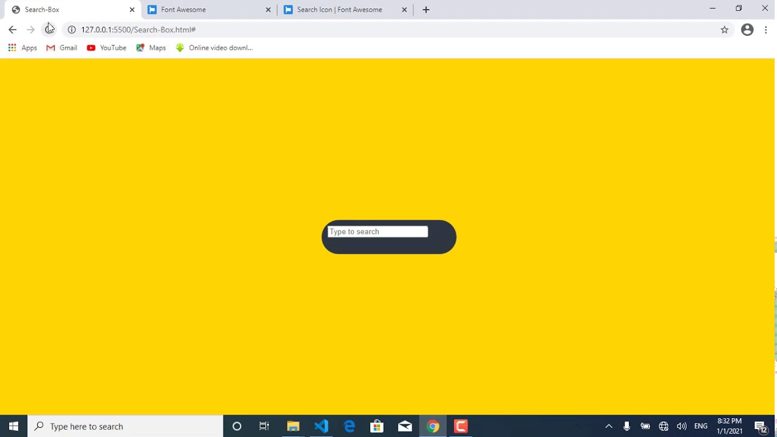Open Cortana from the taskbar
The width and height of the screenshot is (777, 437).
tap(237, 426)
